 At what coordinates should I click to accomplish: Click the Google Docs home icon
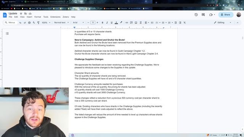(5, 15)
